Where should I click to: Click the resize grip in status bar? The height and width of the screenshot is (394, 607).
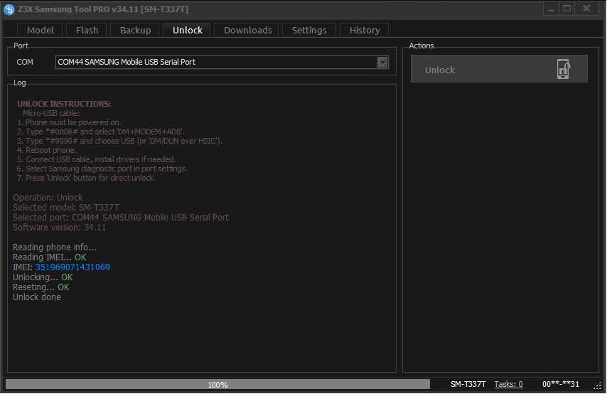tap(597, 385)
